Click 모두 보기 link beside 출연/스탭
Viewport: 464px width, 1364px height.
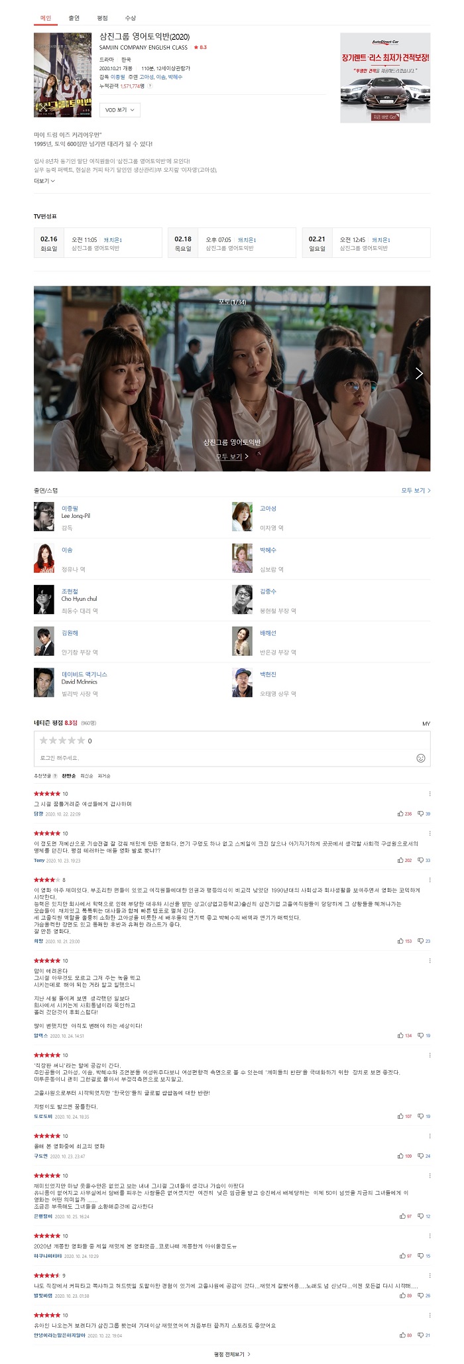(416, 490)
